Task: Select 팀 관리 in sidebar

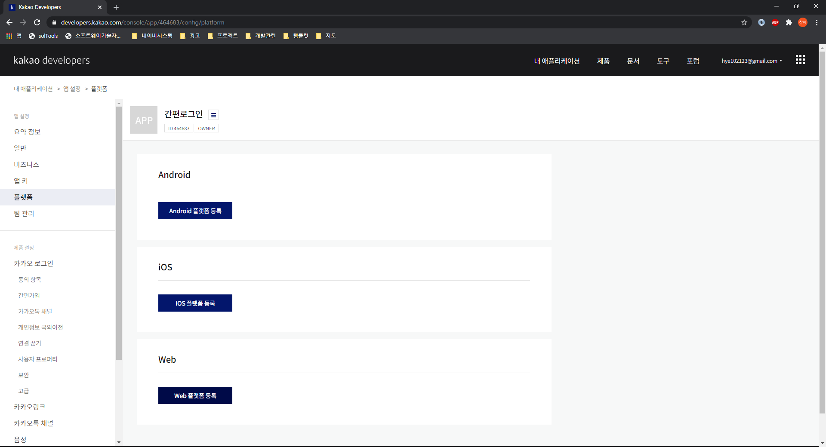Action: (x=58, y=214)
